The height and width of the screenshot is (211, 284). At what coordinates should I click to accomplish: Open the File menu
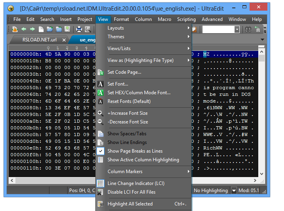pyautogui.click(x=17, y=19)
